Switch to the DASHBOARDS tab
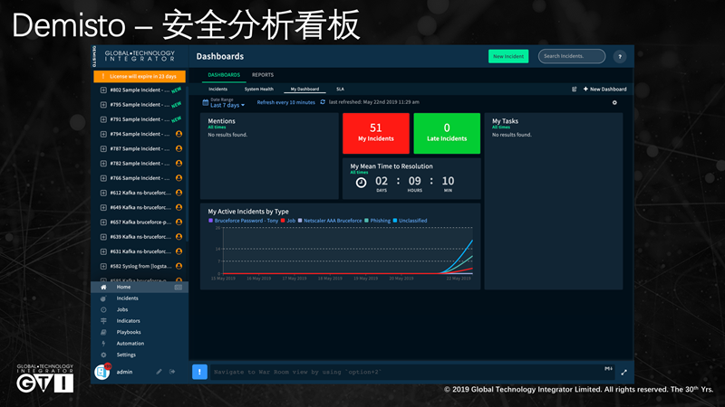 tap(224, 75)
